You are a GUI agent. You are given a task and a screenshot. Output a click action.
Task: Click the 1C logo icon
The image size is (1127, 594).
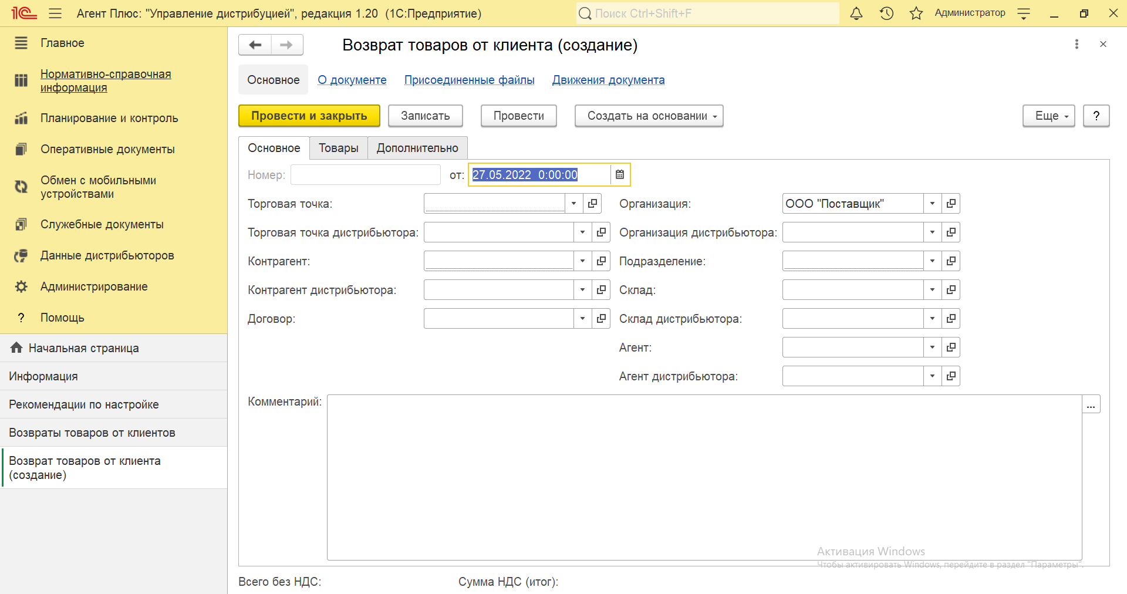click(x=24, y=13)
